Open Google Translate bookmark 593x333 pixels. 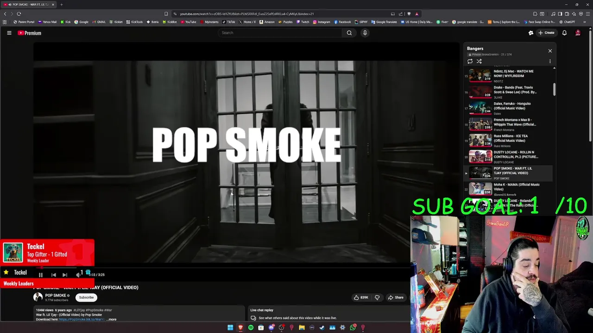[x=384, y=22]
